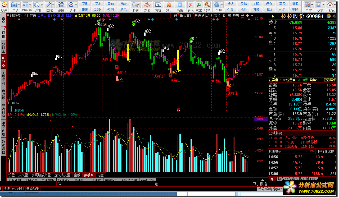This screenshot has height=198, width=339.
Task: Open the 全球 global markets globe icon
Action: click(217, 5)
